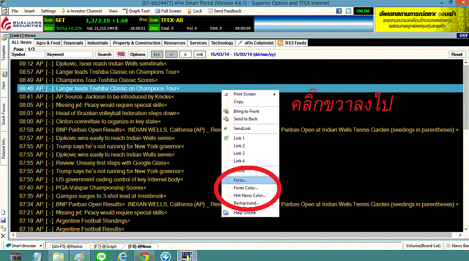Click Swap link next to SET

49,20
